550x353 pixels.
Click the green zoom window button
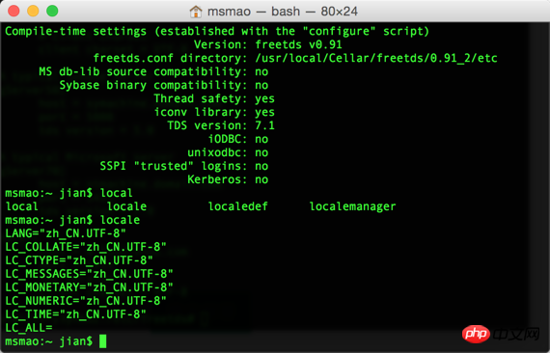[52, 11]
